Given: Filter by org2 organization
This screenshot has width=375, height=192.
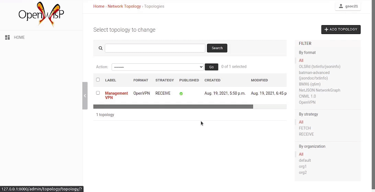Looking at the screenshot, I should pyautogui.click(x=303, y=172).
